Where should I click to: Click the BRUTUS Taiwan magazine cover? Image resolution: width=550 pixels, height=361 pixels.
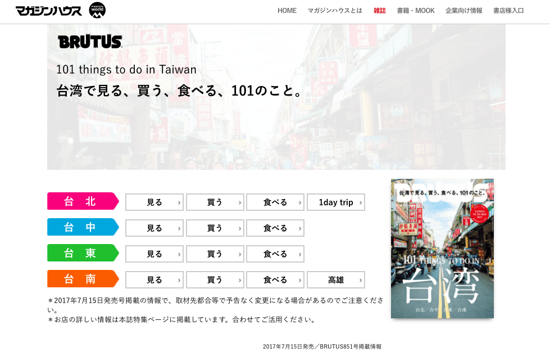442,249
